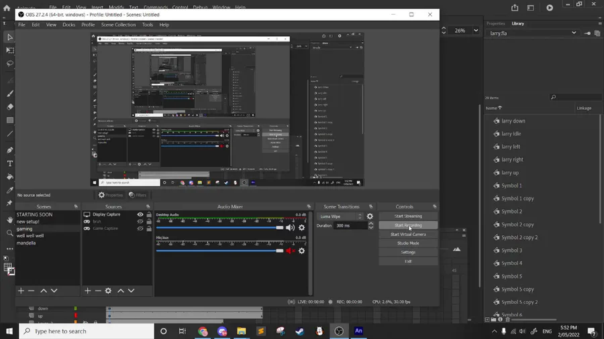604x339 pixels.
Task: Open OBS Docks menu
Action: [68, 25]
